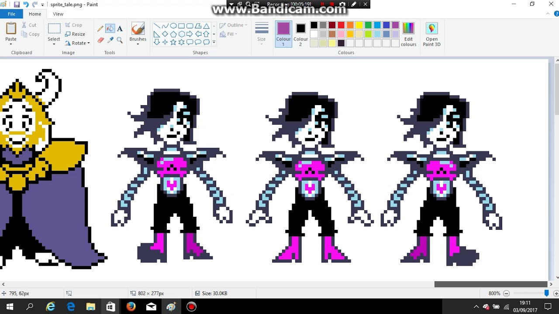Image resolution: width=559 pixels, height=314 pixels.
Task: Redo the undone action
Action: [x=35, y=4]
